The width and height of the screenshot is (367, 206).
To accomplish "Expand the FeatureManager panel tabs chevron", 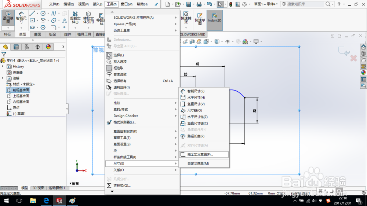I will pos(63,47).
